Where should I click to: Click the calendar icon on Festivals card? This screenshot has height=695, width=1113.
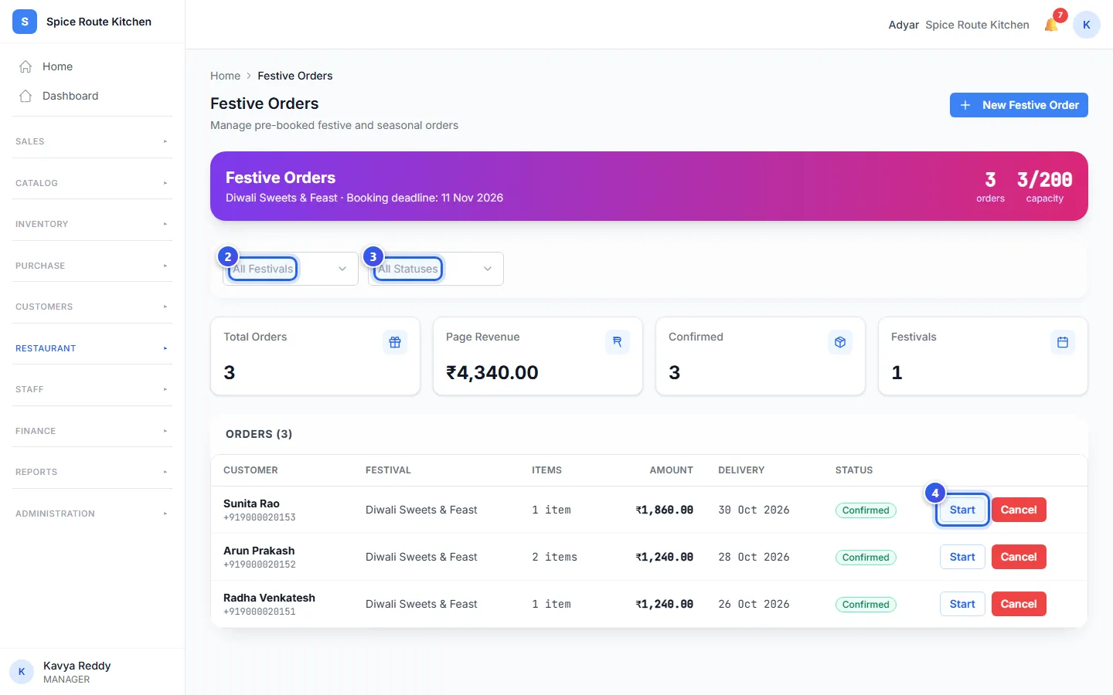point(1063,342)
